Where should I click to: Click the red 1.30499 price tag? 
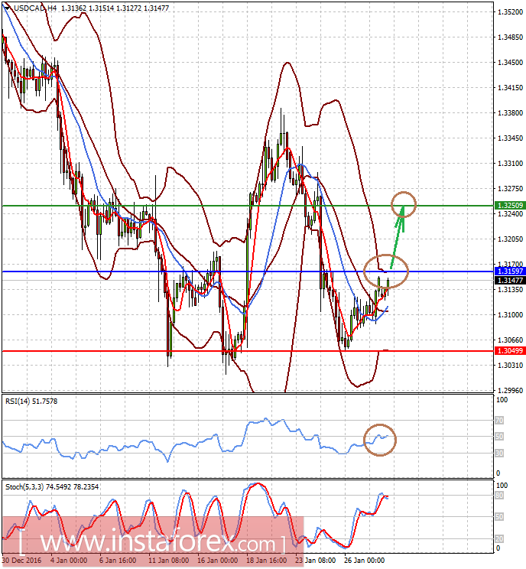point(508,351)
